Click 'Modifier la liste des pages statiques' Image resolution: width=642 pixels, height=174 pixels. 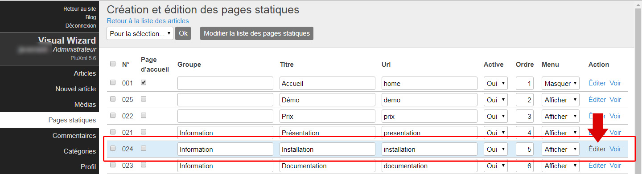click(x=257, y=33)
